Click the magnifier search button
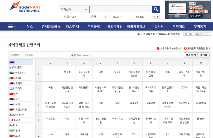Screen dimensions: 213x138 156,9
